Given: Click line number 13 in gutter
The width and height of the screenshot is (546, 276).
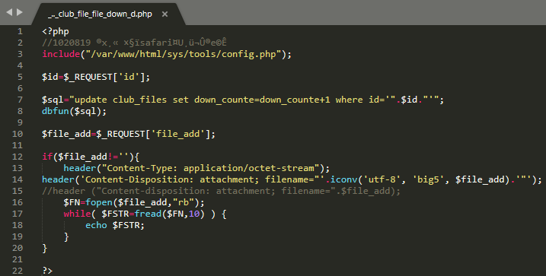Looking at the screenshot, I should point(18,168).
